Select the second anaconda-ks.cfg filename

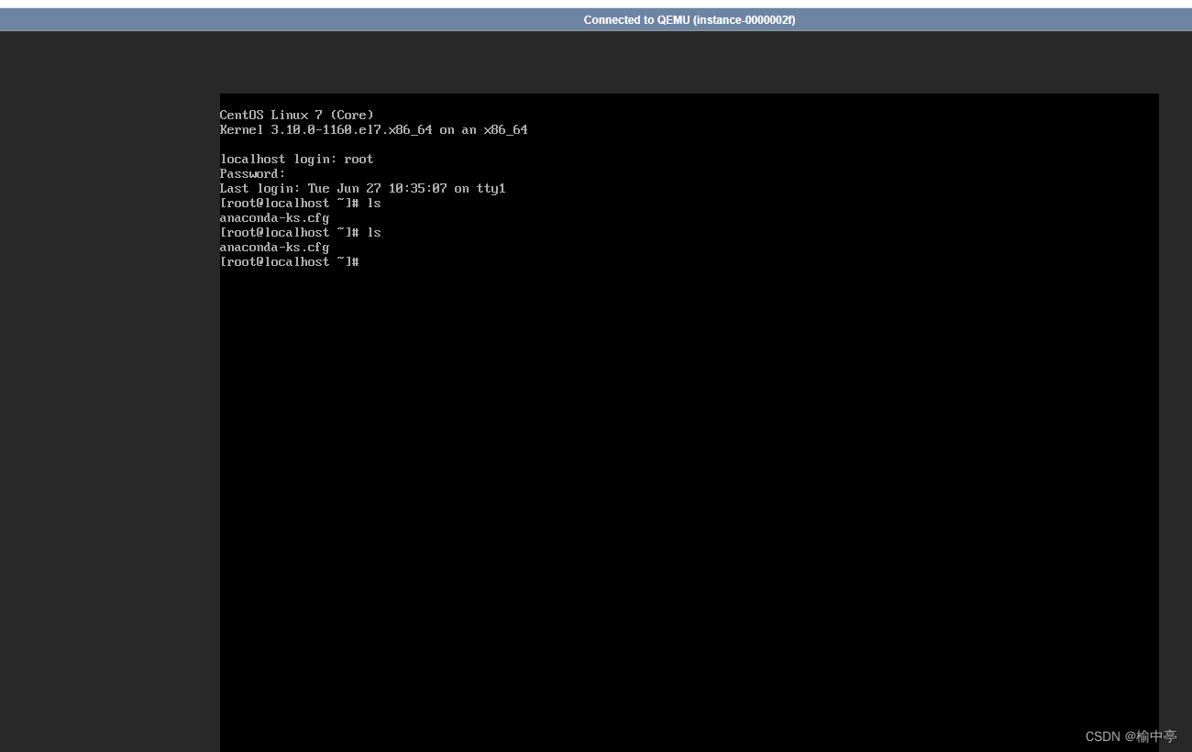click(x=274, y=247)
